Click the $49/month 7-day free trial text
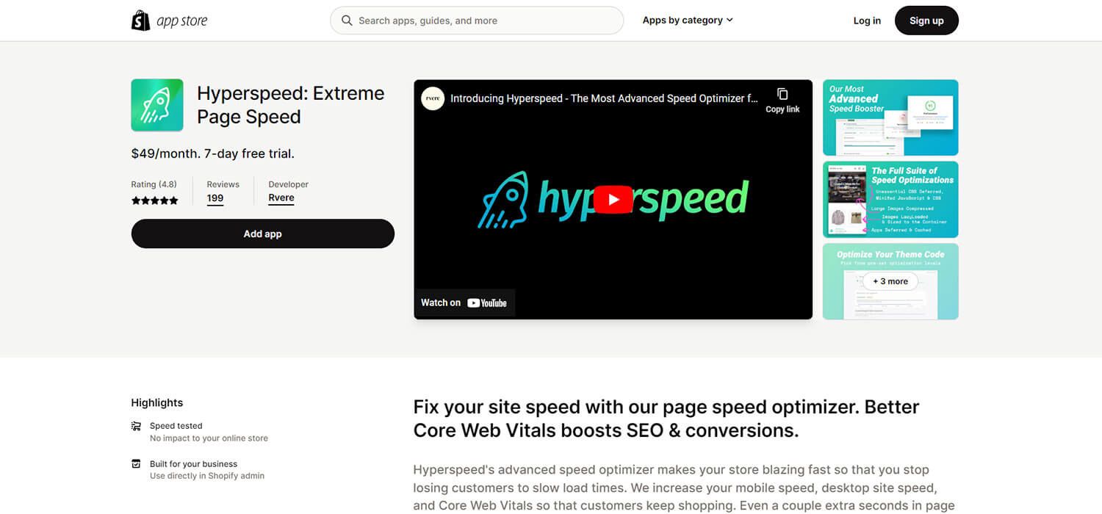 213,153
